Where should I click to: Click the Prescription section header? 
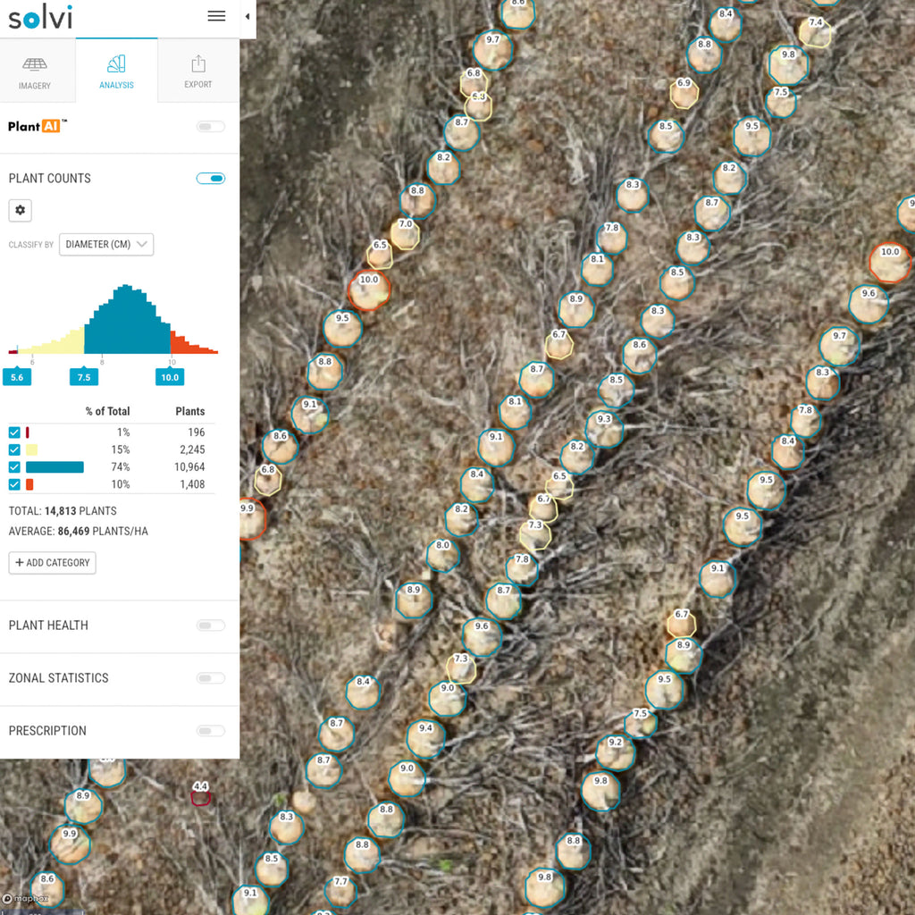(47, 731)
